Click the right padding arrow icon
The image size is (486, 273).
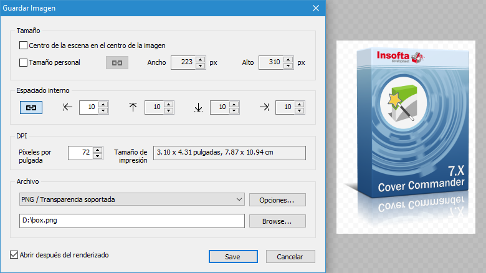[264, 107]
